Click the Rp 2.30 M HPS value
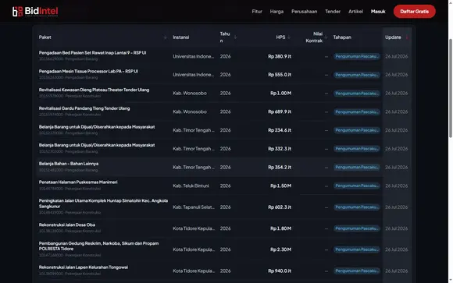 (x=280, y=249)
